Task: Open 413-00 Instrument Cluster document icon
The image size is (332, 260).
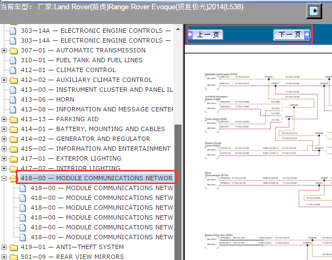Action: (13, 90)
